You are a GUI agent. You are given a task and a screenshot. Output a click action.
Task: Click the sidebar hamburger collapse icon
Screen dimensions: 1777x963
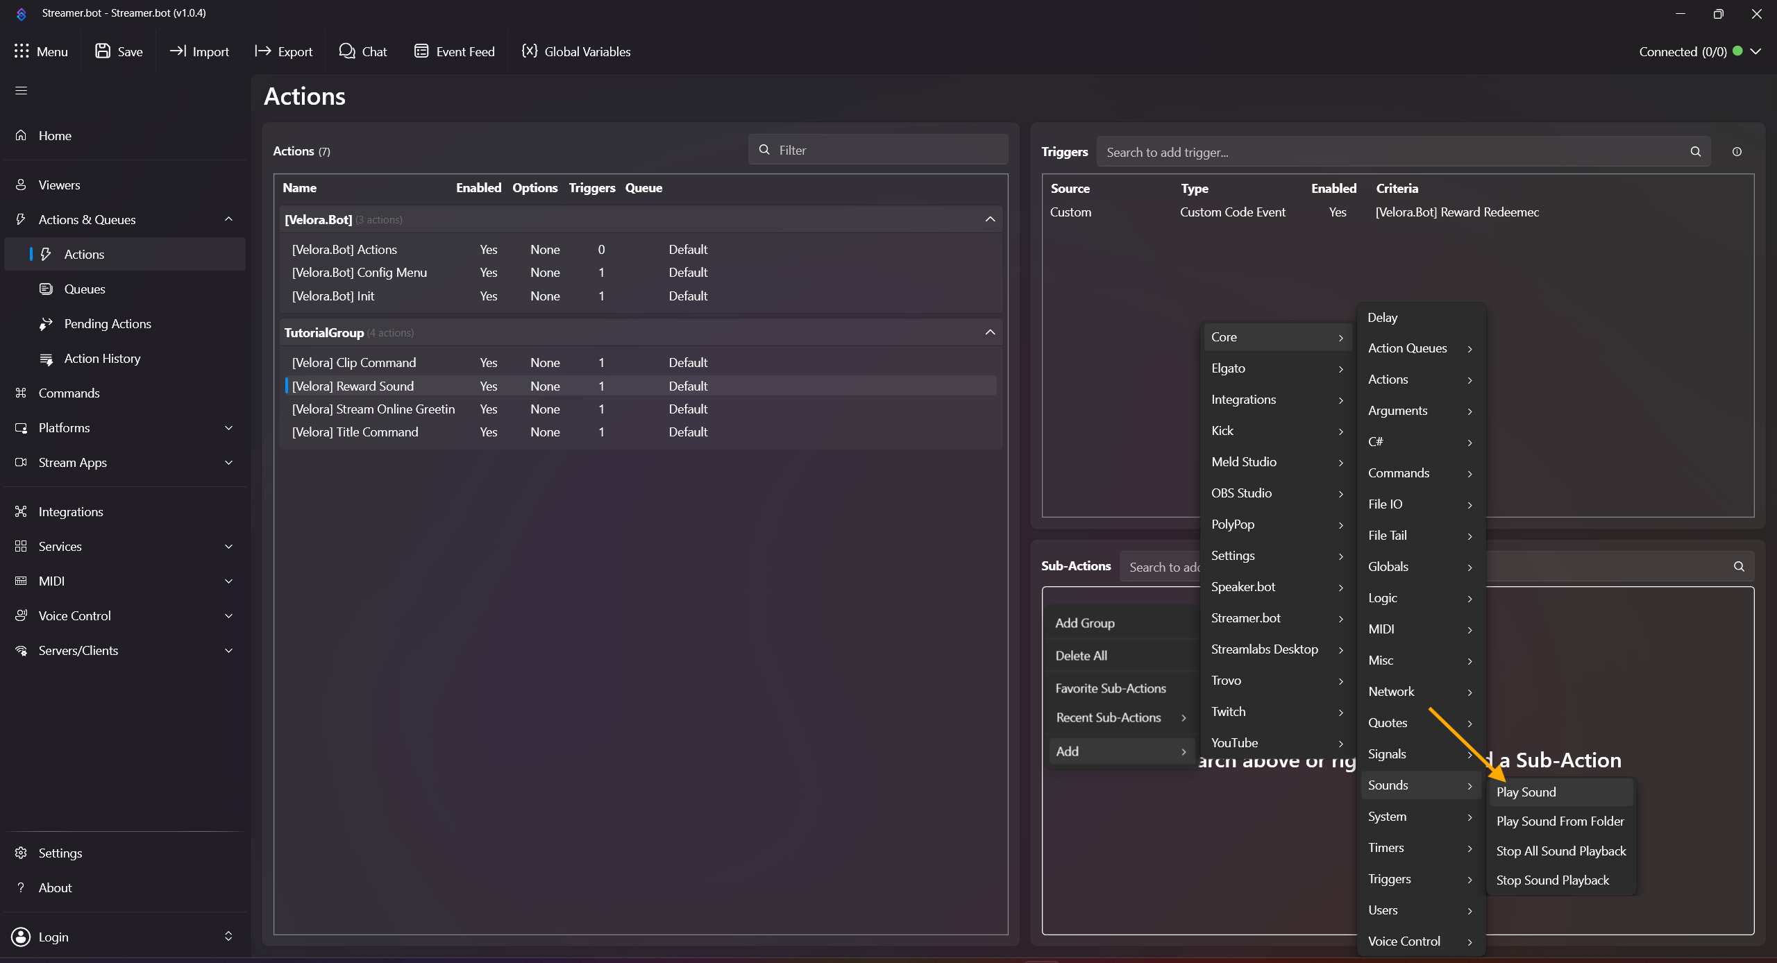(21, 91)
